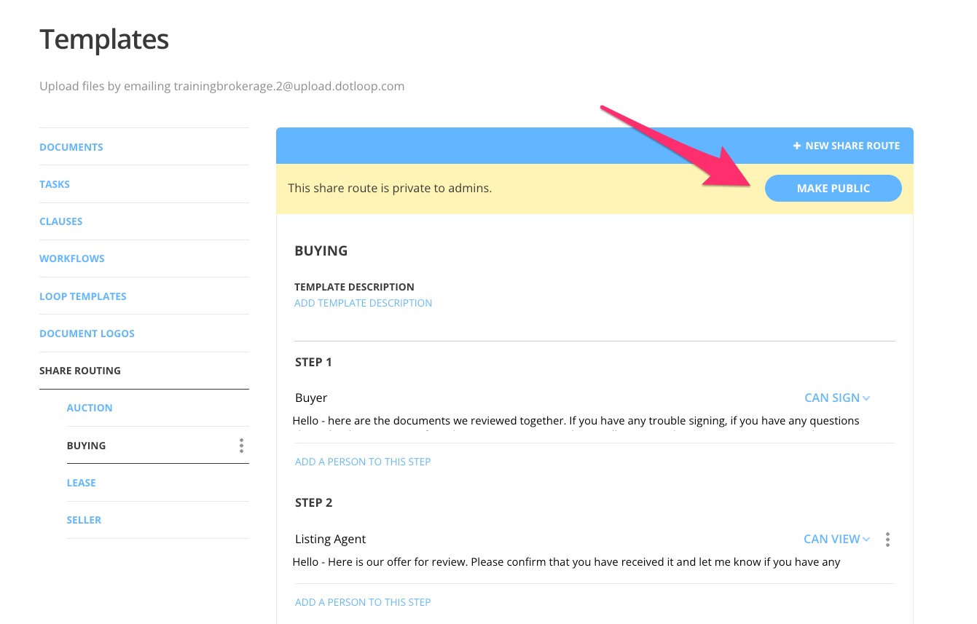Click ADD A PERSON TO THIS STEP under Step 1

[362, 461]
